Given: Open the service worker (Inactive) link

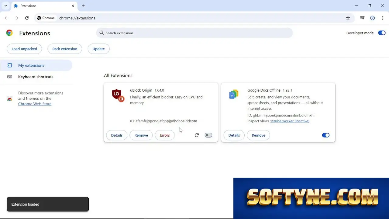Looking at the screenshot, I should click(x=290, y=121).
